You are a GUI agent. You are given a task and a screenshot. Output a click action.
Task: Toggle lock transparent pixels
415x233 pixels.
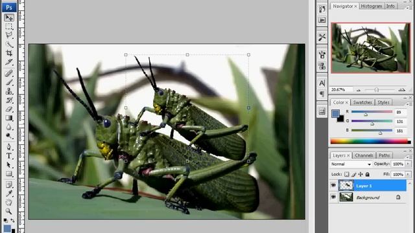coord(347,174)
